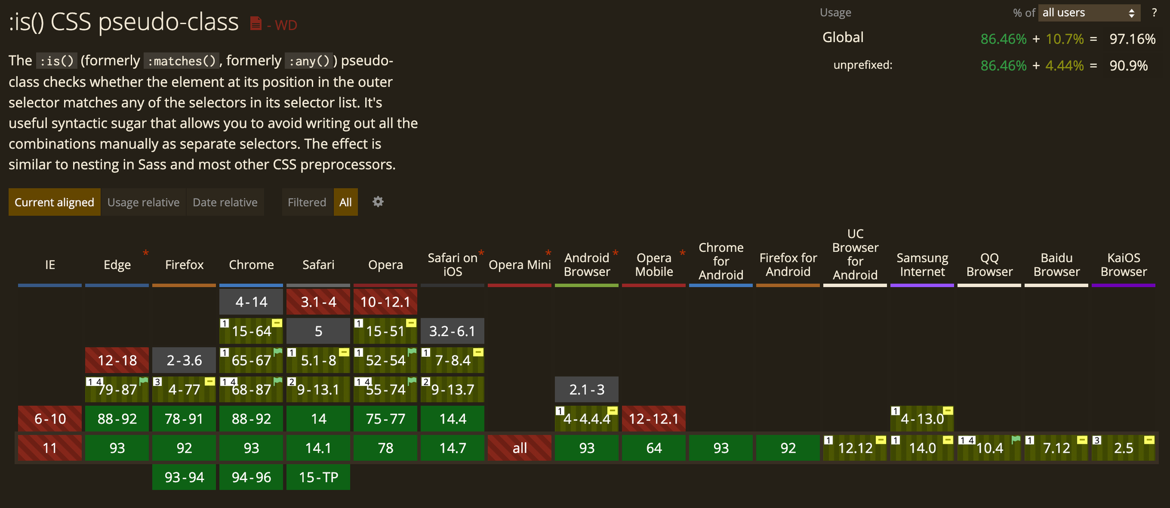Click the green flag on Opera 55-74
This screenshot has width=1170, height=508.
412,381
